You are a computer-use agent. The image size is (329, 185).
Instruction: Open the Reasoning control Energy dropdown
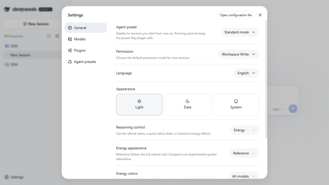(x=244, y=130)
